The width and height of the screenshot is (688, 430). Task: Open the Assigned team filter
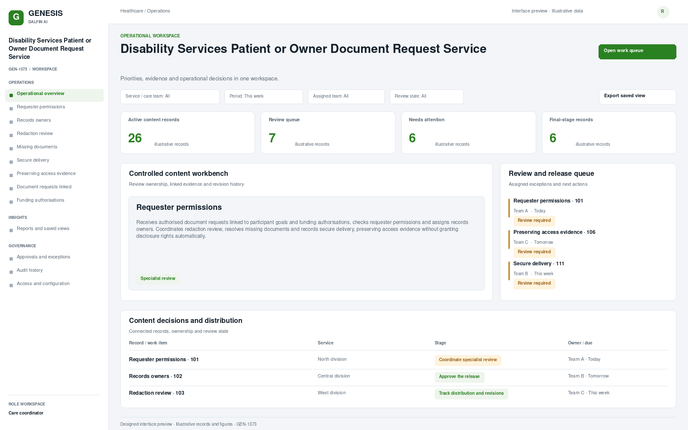point(346,97)
